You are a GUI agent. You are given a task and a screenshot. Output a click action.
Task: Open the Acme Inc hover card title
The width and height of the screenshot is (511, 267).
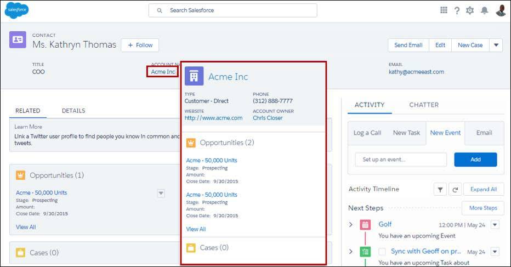pyautogui.click(x=228, y=77)
